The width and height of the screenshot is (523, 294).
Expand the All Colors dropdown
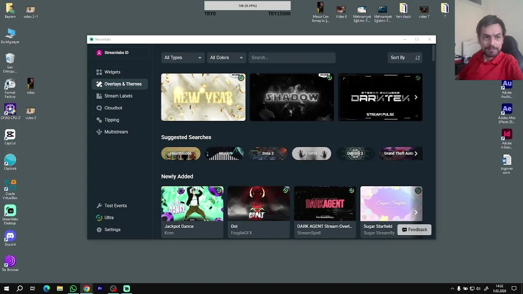[x=226, y=58]
